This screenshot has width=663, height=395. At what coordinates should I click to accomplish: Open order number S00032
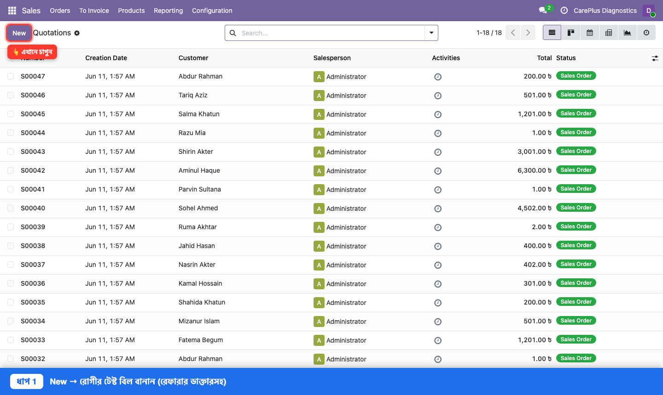(33, 359)
